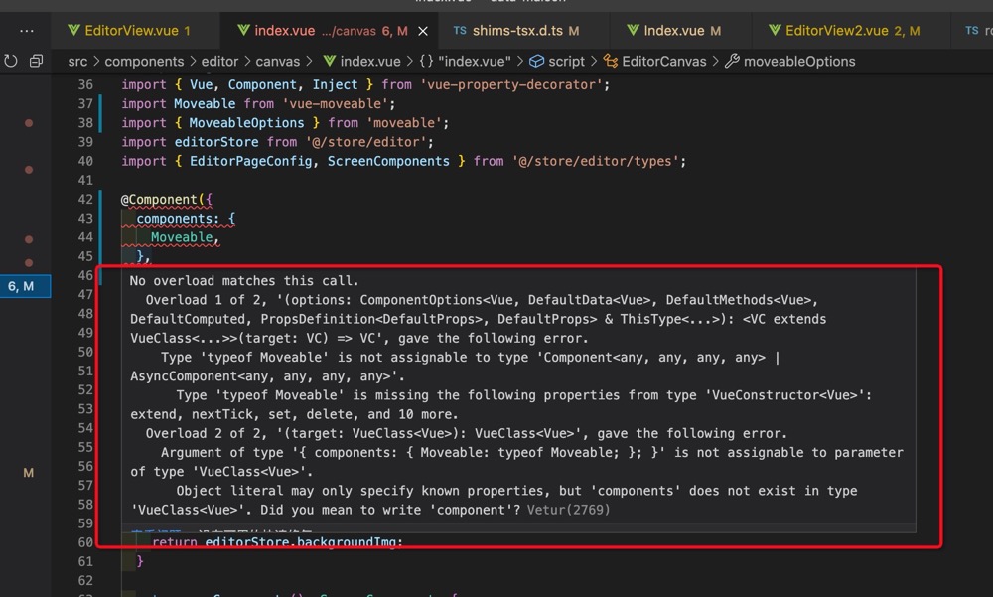This screenshot has width=993, height=597.
Task: Open 'index.vue' file breadcrumb
Action: 369,62
